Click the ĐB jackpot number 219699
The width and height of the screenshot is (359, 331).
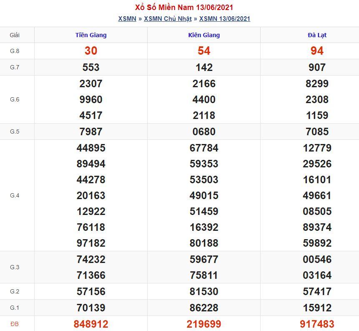pyautogui.click(x=204, y=324)
